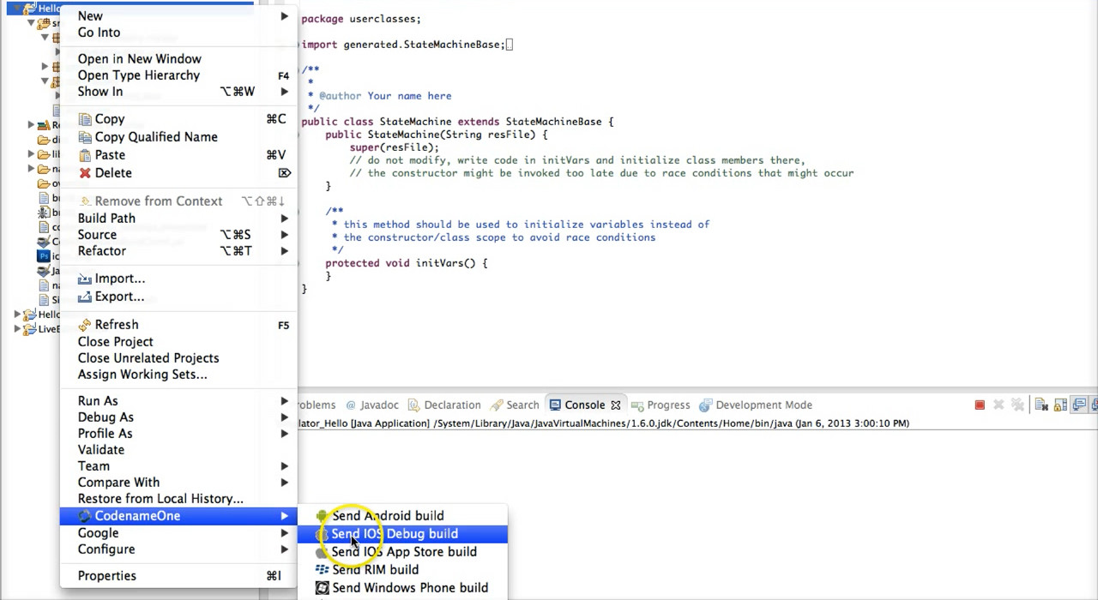The height and width of the screenshot is (600, 1098).
Task: Select Paste with the clipboard icon
Action: tap(178, 155)
